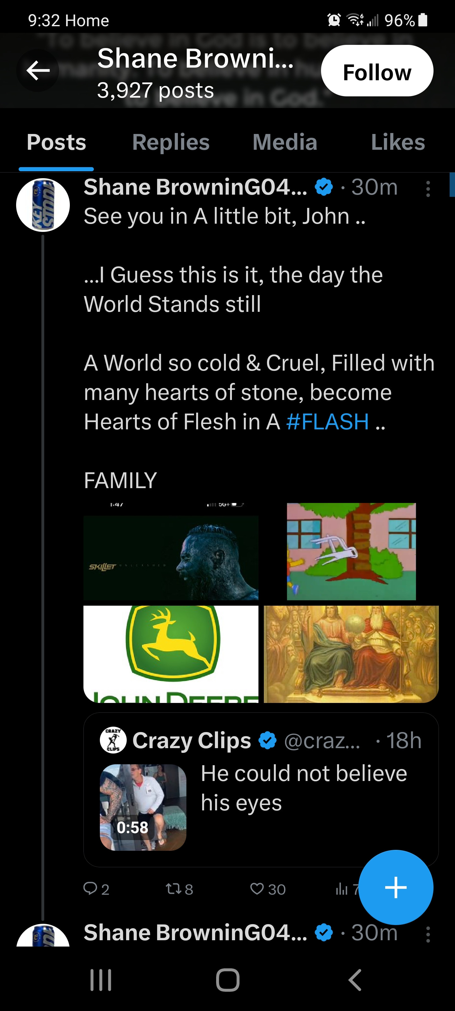Select the Likes tab

click(x=398, y=142)
